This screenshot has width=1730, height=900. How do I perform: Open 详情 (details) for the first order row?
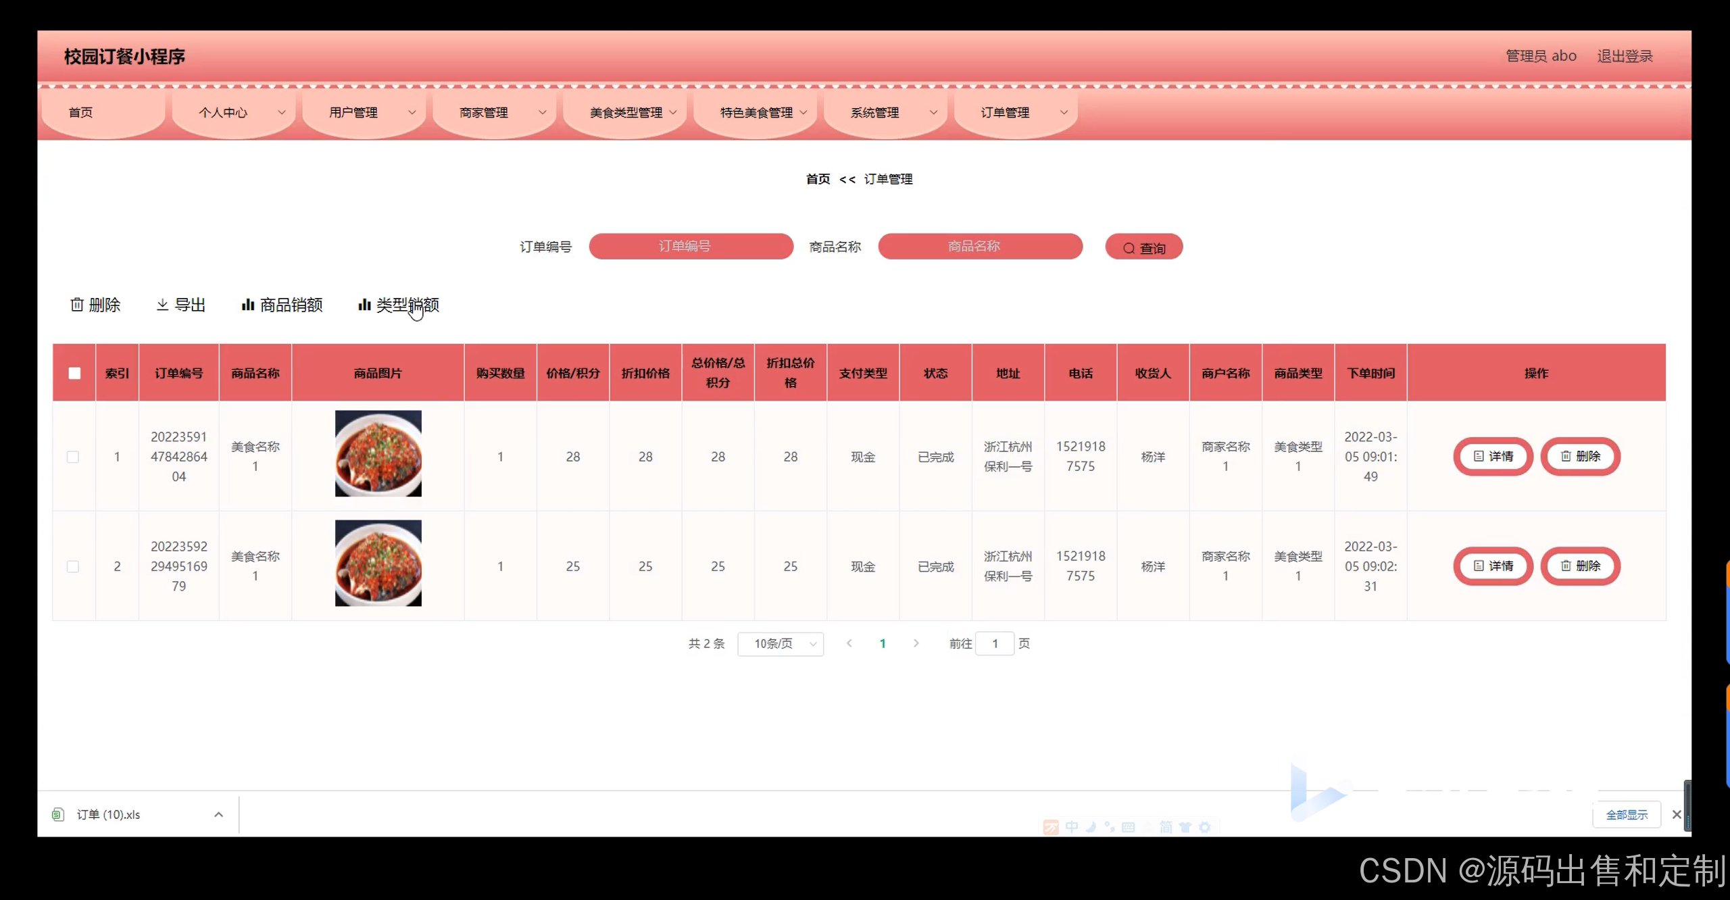(x=1493, y=457)
